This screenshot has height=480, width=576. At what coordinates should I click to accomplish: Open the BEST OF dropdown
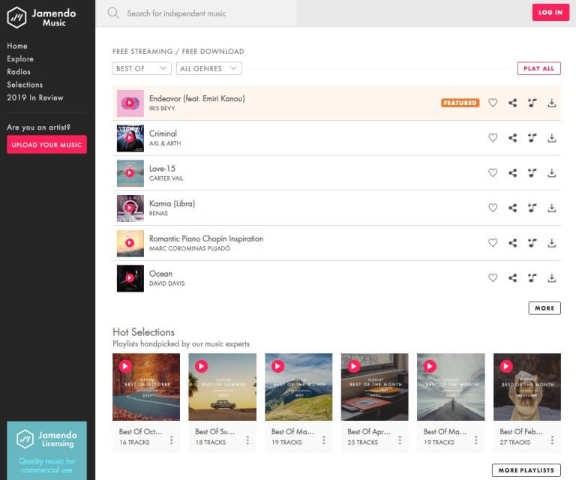142,69
